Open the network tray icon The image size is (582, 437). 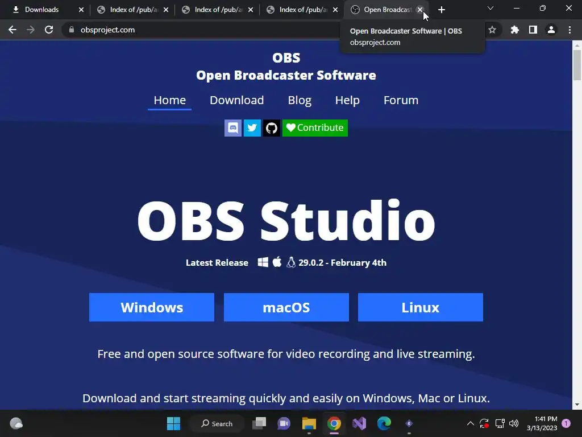pos(500,423)
